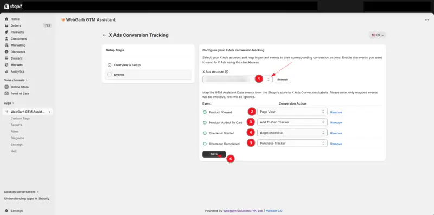Screen dimensions: 434x215
Task: Click the Settings gear icon at sidebar bottom
Action: tap(7, 211)
